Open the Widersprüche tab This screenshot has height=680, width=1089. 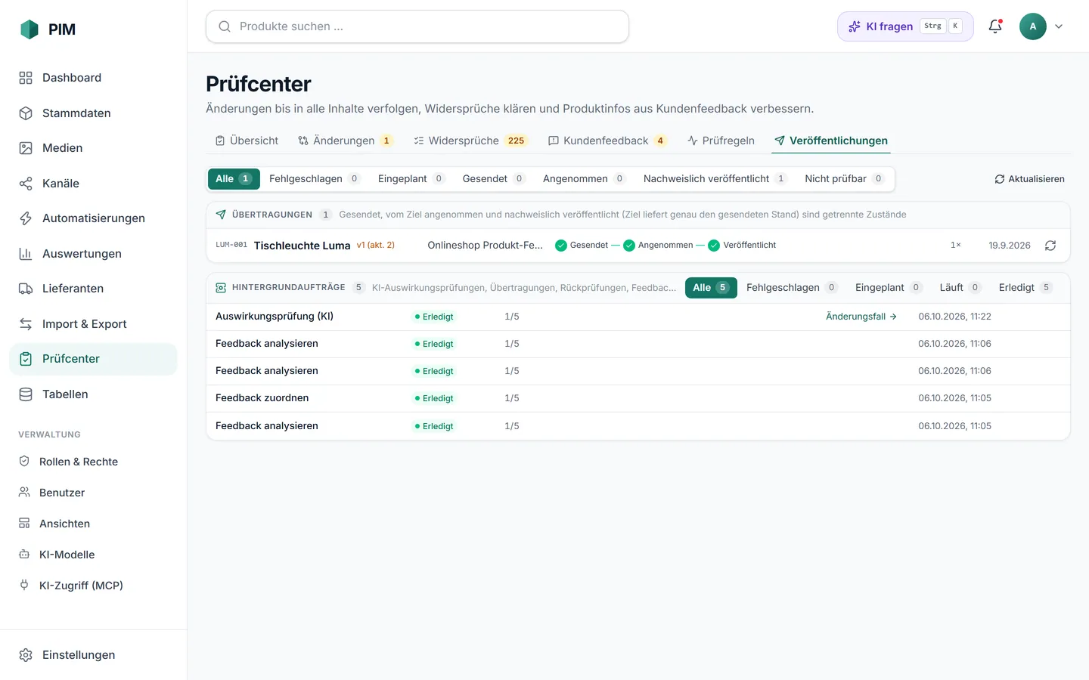[470, 141]
